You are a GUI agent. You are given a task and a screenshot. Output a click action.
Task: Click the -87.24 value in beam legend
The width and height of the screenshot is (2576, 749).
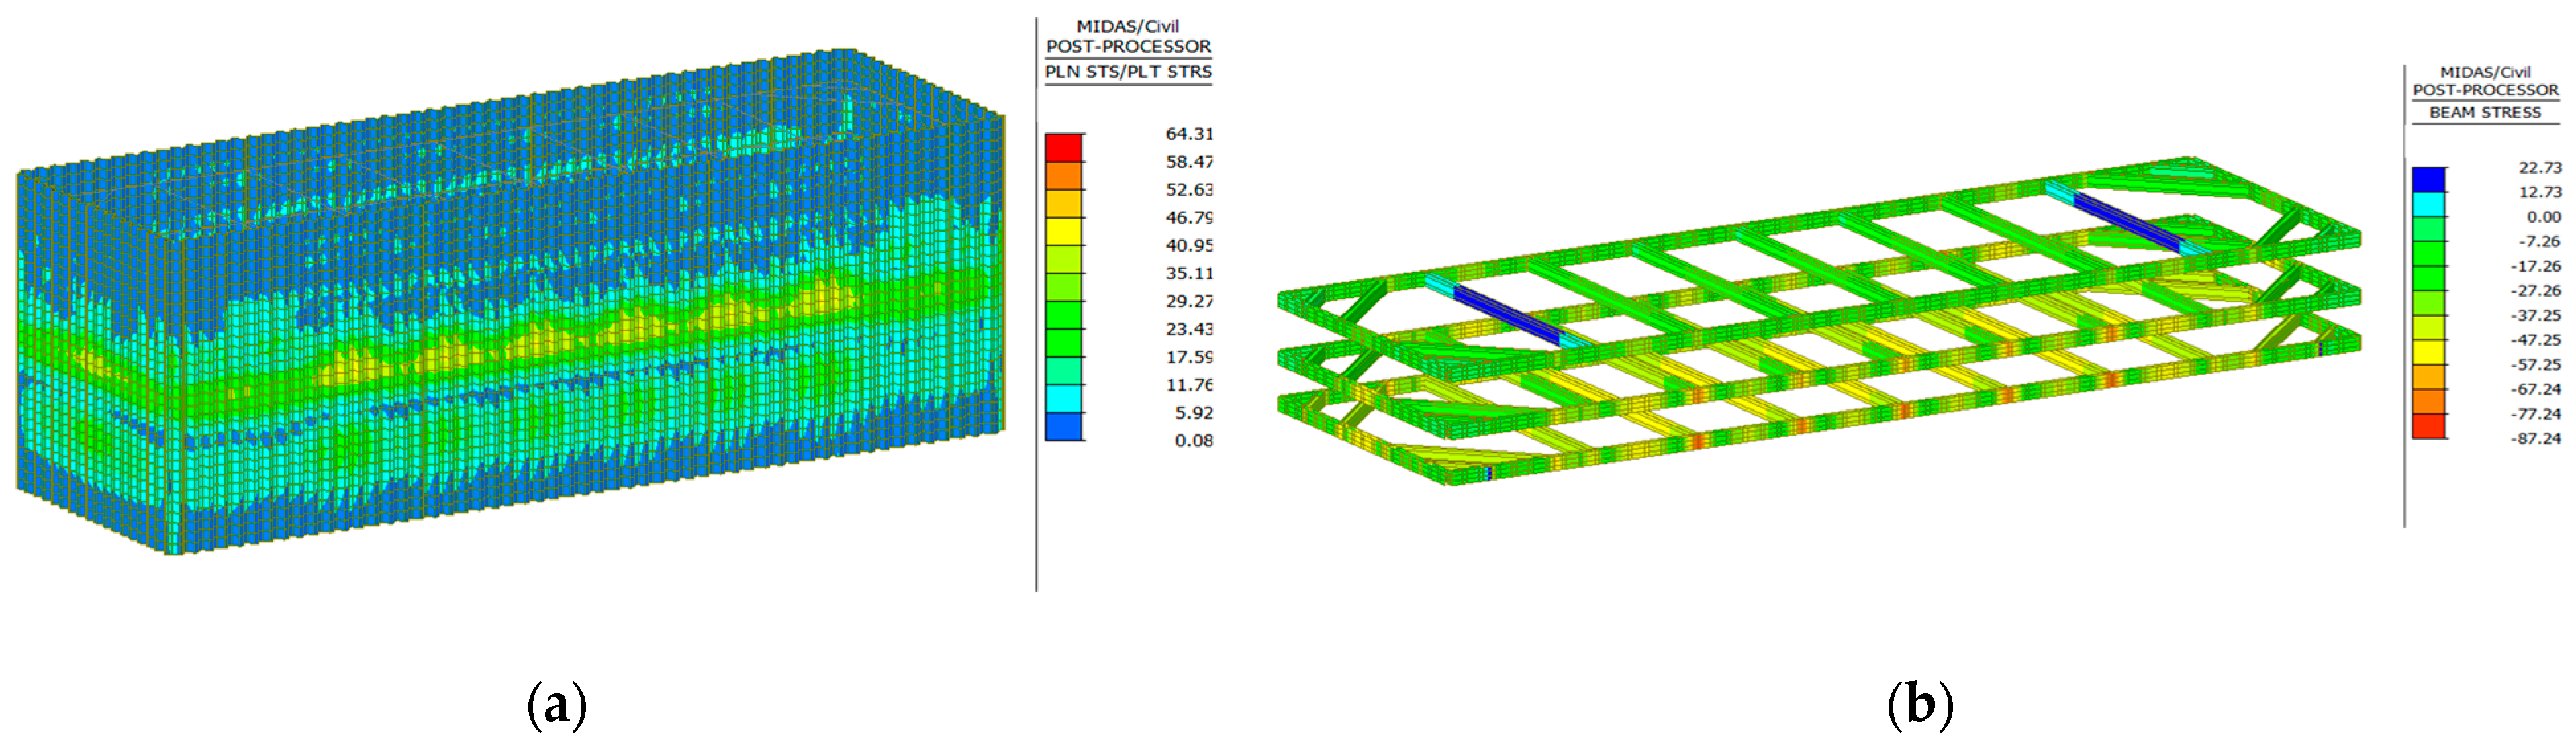pos(2536,439)
